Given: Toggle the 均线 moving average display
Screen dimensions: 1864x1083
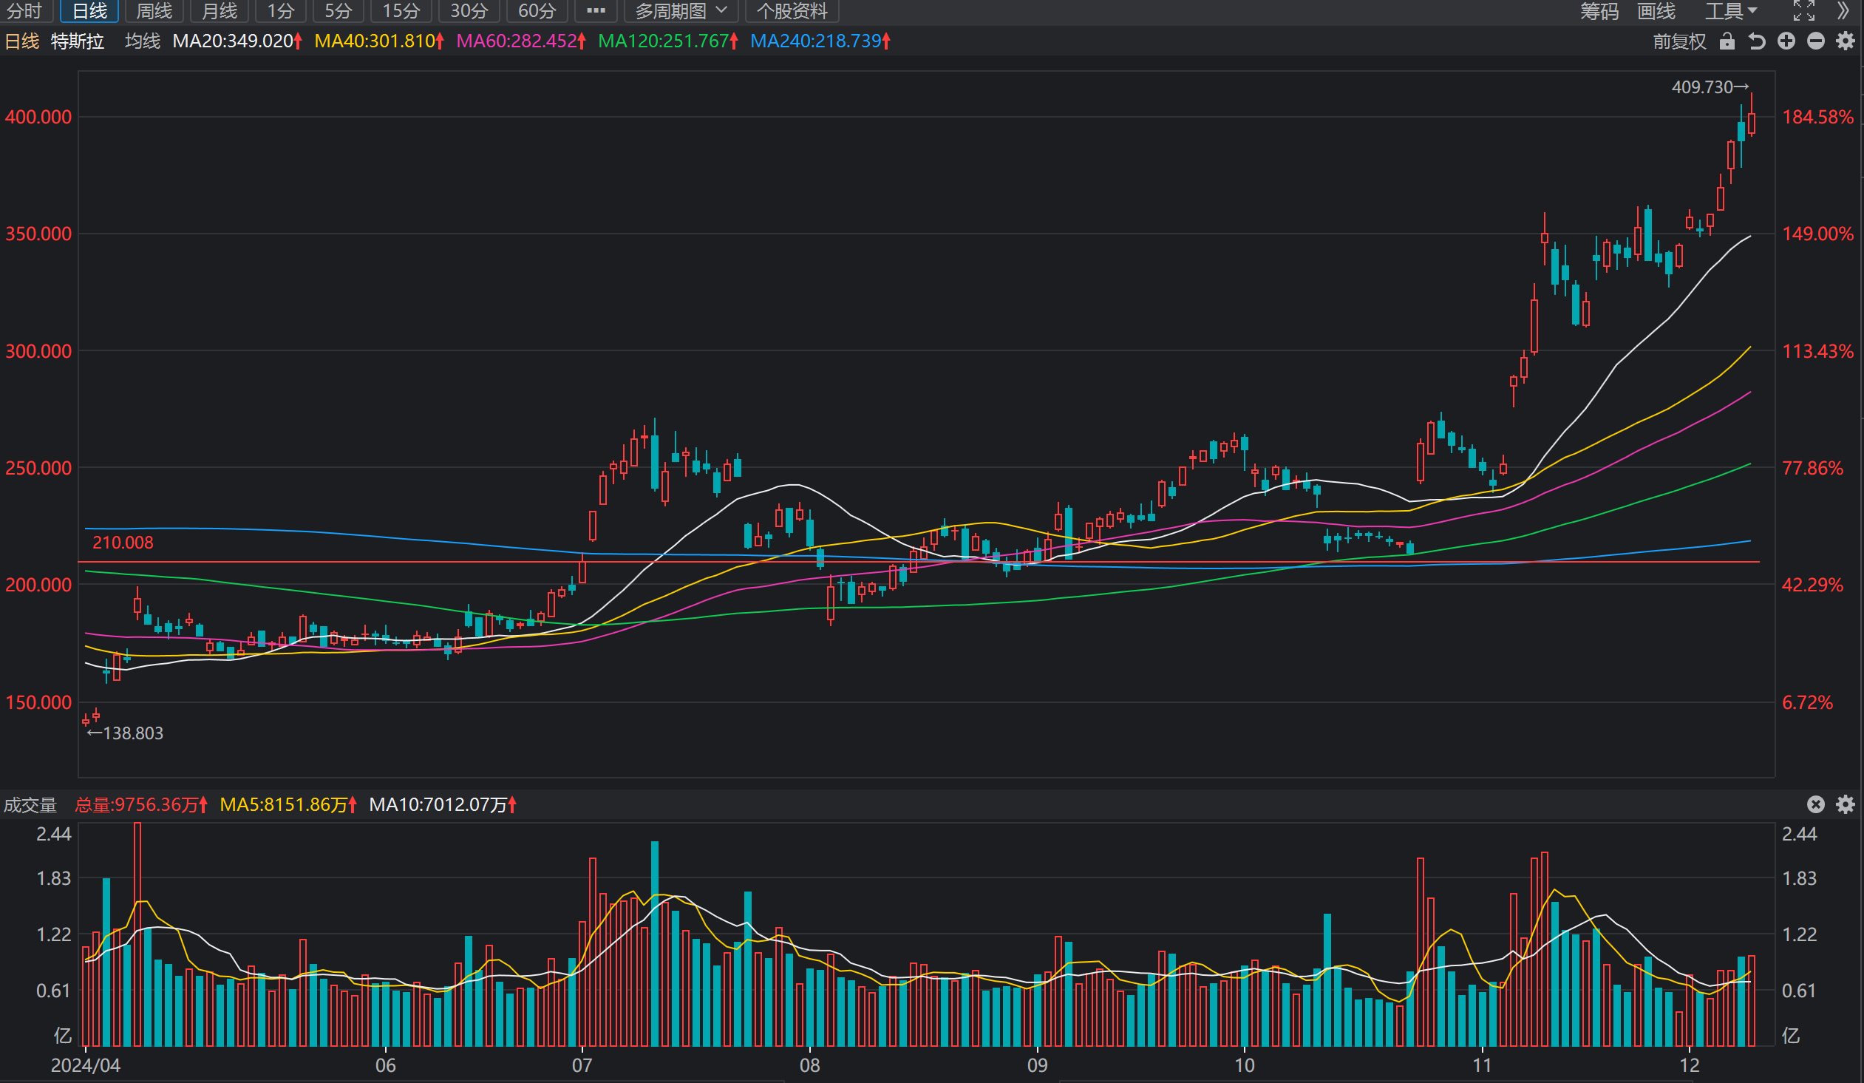Looking at the screenshot, I should click(143, 41).
